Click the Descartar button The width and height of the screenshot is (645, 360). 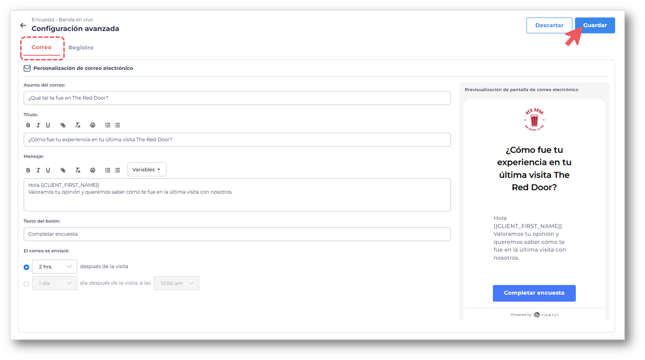(x=549, y=25)
